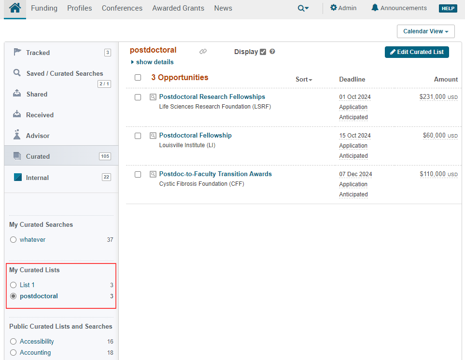This screenshot has width=465, height=360.
Task: Tick the Louisville Institute Postdoctoral Fellowship checkbox
Action: [138, 136]
